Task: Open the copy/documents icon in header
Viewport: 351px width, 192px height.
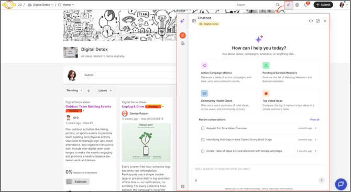Action: point(297,5)
